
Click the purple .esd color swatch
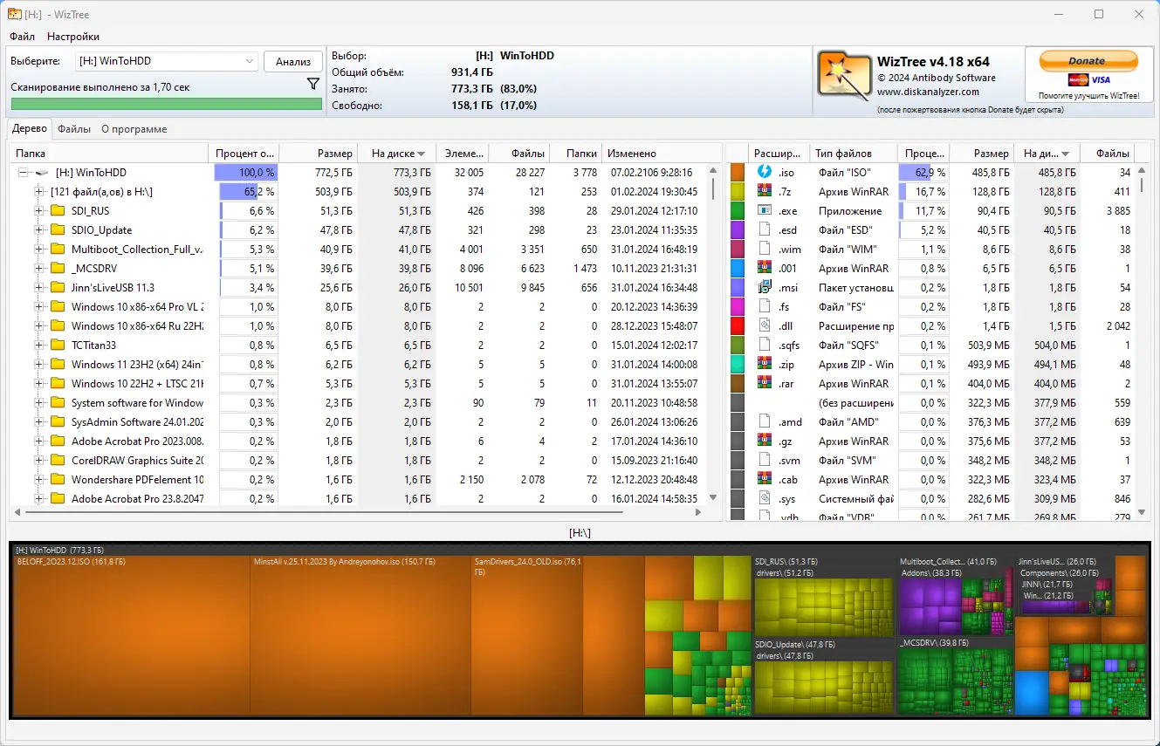coord(738,230)
